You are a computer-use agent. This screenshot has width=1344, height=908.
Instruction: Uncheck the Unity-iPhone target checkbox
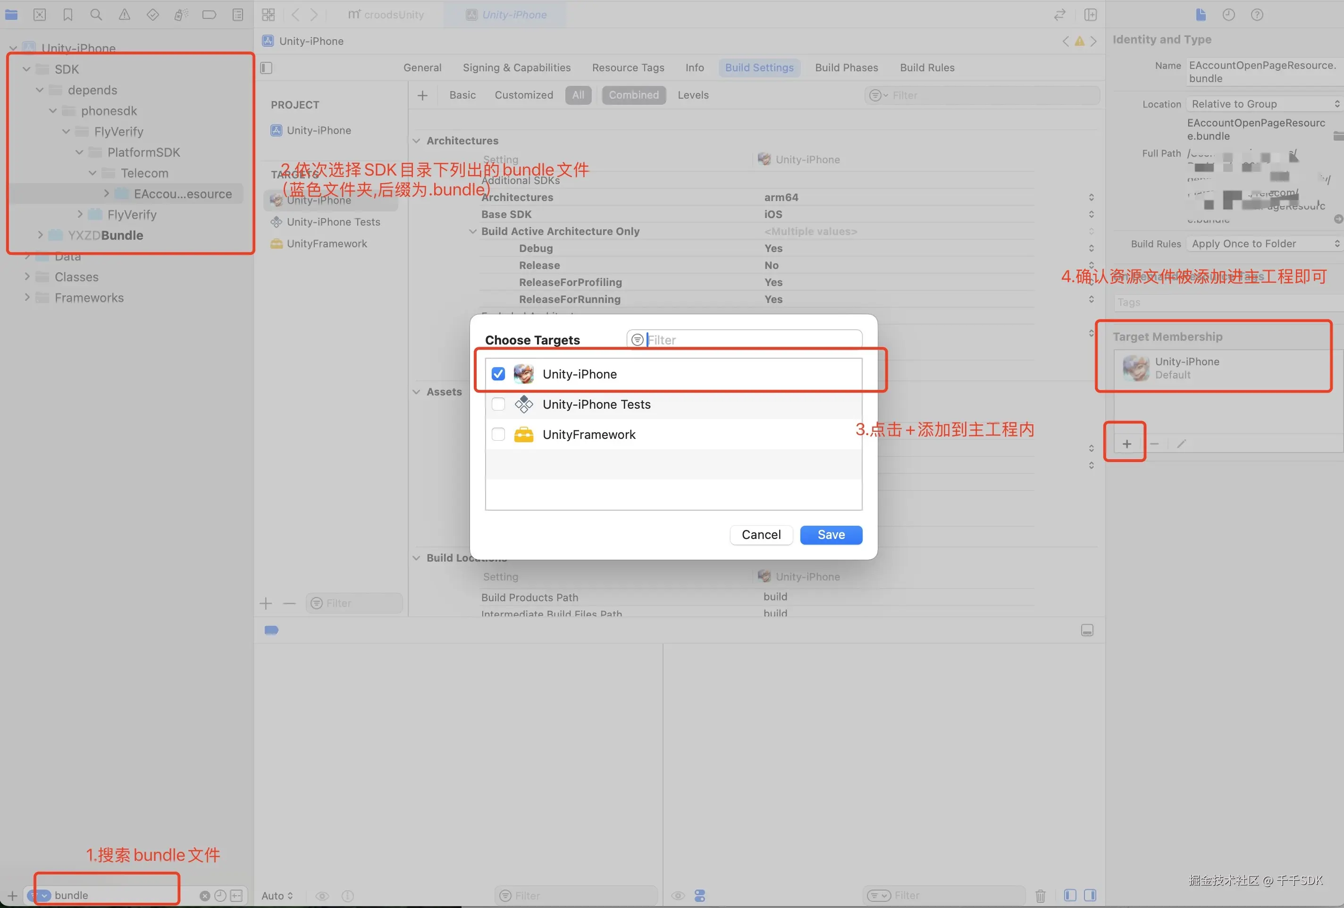tap(498, 374)
